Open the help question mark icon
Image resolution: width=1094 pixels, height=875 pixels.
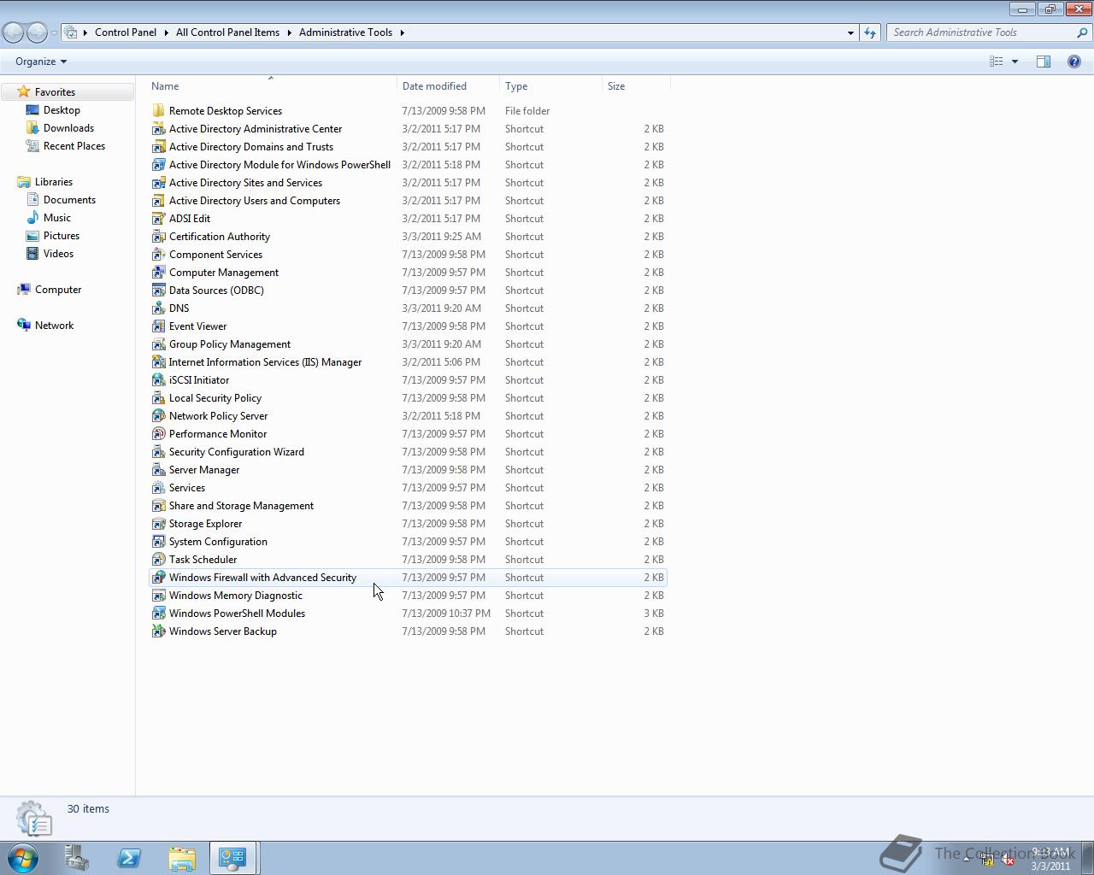[x=1074, y=62]
